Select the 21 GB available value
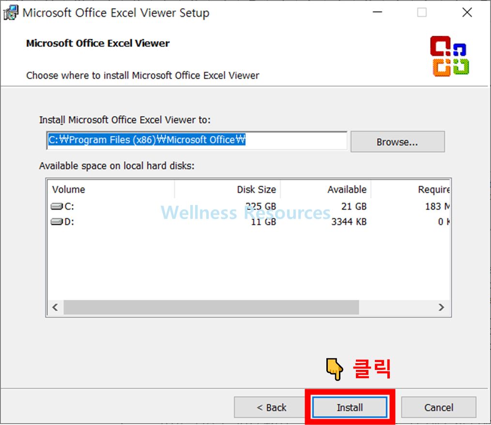Viewport: 491px width, 425px height. coord(354,206)
